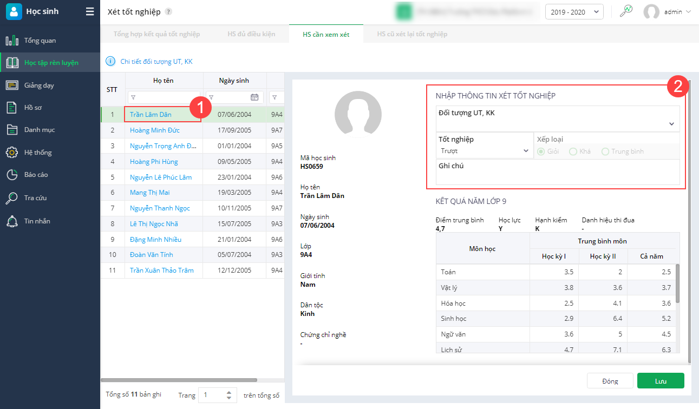This screenshot has height=409, width=699.
Task: Click the Tổng quan chart icon
Action: [x=12, y=41]
